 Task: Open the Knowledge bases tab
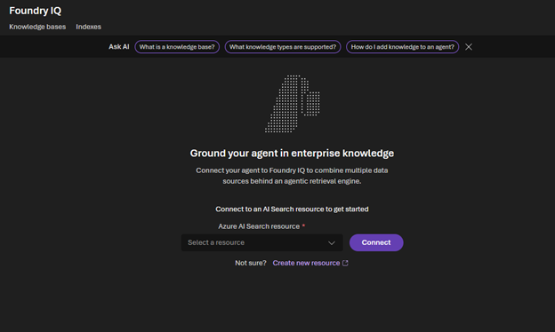coord(37,27)
